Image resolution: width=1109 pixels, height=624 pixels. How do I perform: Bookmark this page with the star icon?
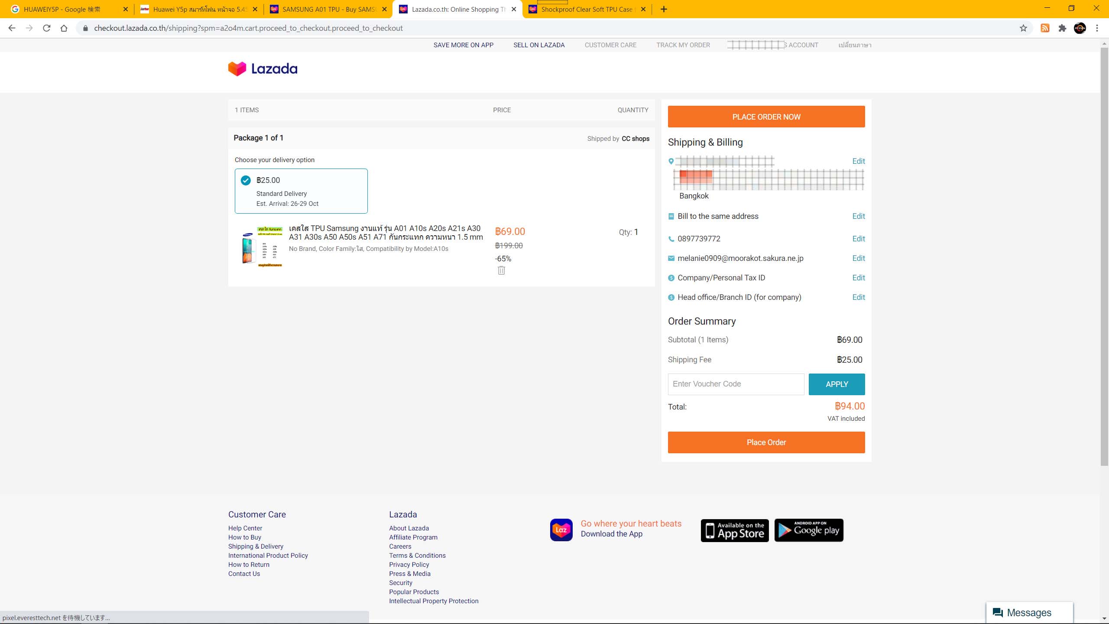[1023, 28]
